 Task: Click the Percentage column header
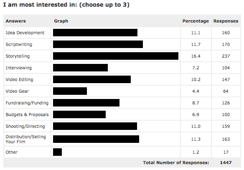pos(196,21)
